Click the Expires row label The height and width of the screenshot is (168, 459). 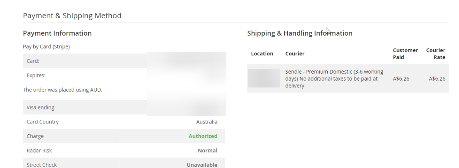pyautogui.click(x=36, y=75)
